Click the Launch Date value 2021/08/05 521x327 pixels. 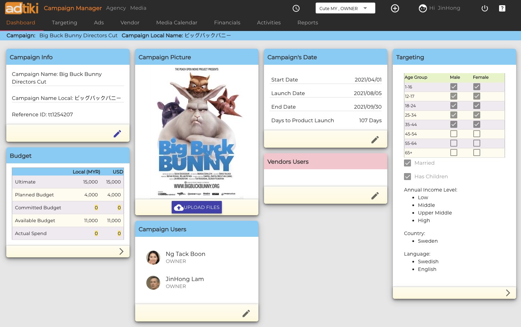(x=368, y=93)
